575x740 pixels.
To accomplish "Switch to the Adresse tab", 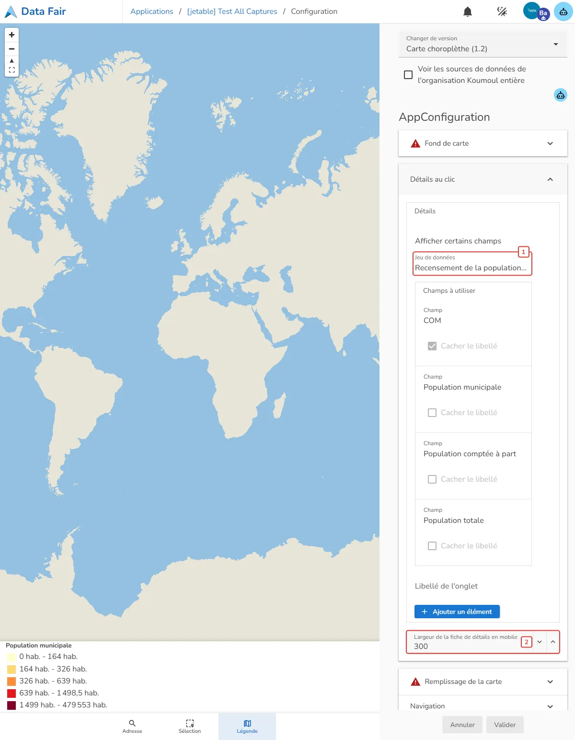I will [x=132, y=726].
